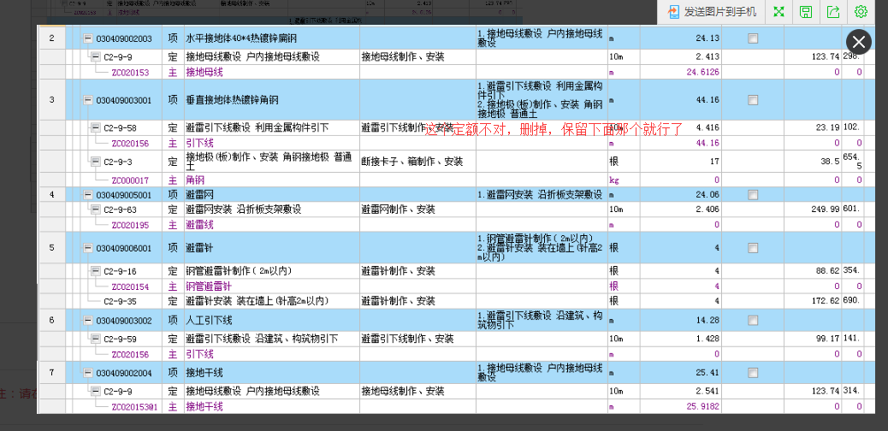Open settings with green gear icon
The width and height of the screenshot is (888, 431).
[x=861, y=12]
